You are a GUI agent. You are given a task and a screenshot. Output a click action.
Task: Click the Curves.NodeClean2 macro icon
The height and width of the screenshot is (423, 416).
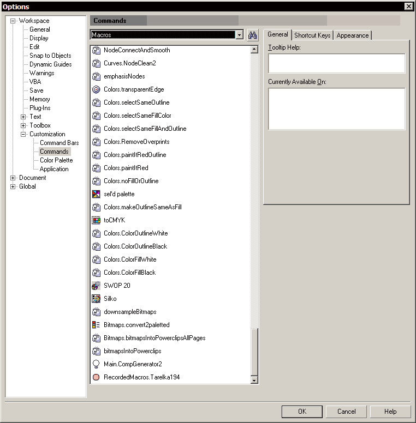(x=96, y=63)
